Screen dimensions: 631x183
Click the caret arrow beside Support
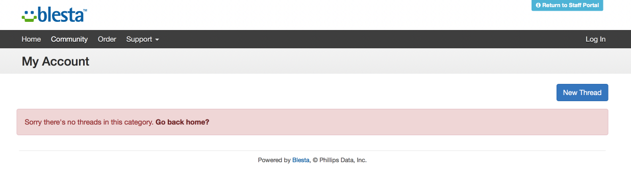157,40
